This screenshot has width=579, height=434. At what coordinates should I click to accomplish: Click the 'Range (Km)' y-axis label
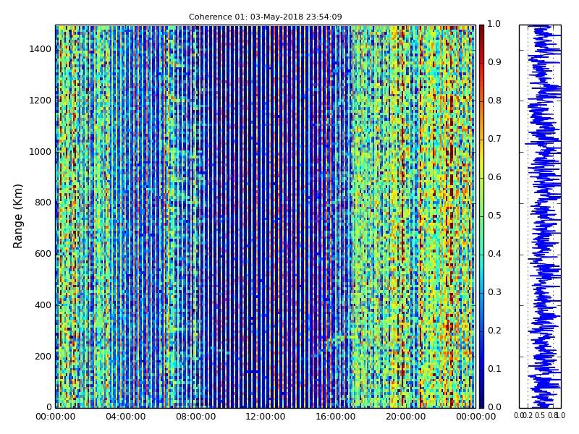pyautogui.click(x=17, y=216)
